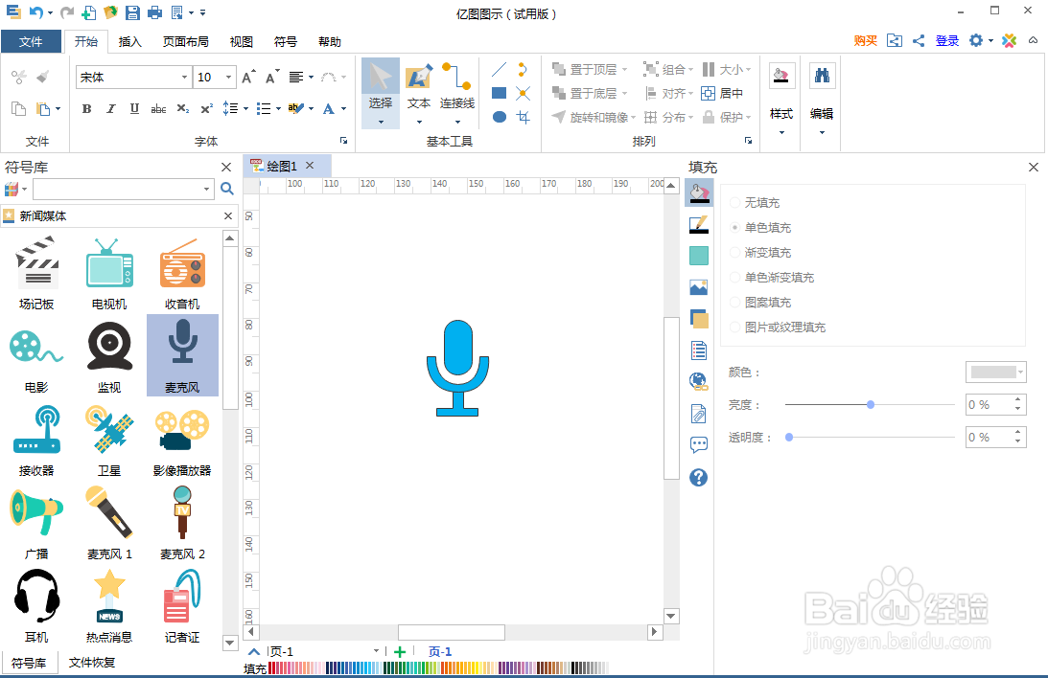Increase font size with the larger A
This screenshot has width=1048, height=678.
pyautogui.click(x=248, y=77)
